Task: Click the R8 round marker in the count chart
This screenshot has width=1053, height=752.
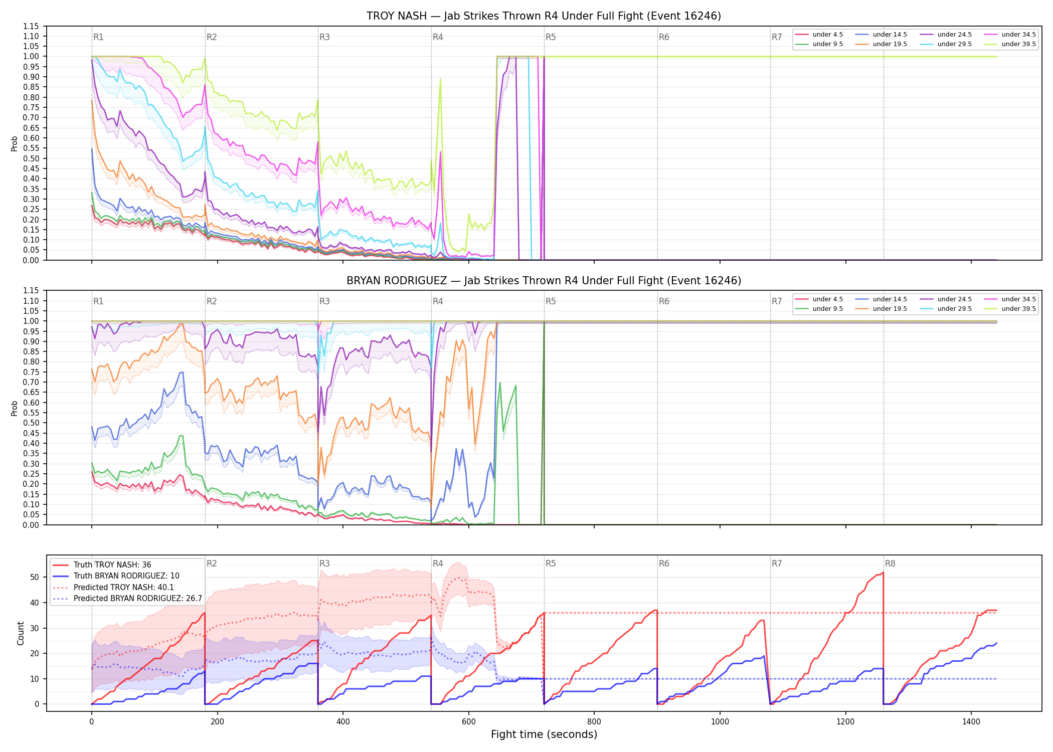Action: (890, 563)
